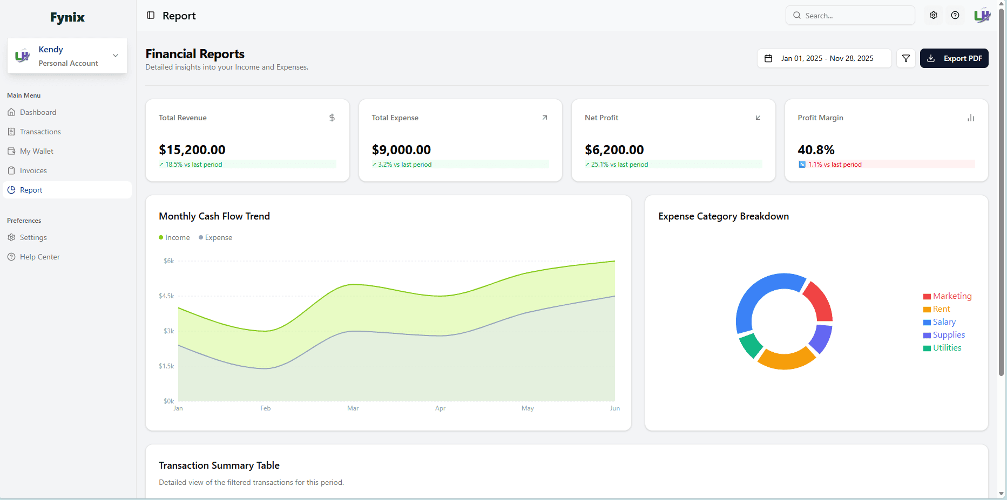Open the calendar icon in the date range
Screen dimensions: 1007x500
click(769, 58)
